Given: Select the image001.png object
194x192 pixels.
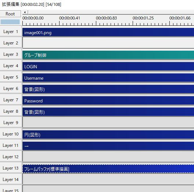Looking at the screenshot, I should (108, 32).
